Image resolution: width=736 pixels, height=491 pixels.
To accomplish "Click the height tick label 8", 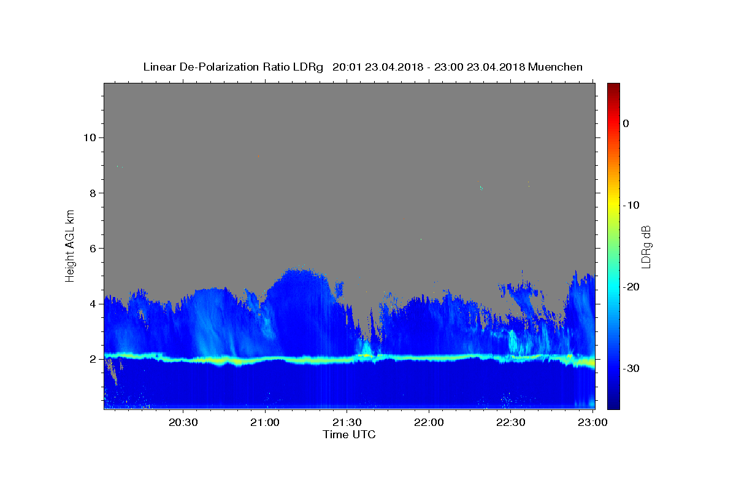I will pyautogui.click(x=92, y=193).
